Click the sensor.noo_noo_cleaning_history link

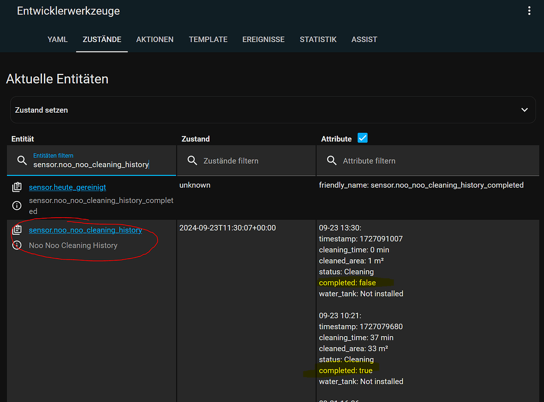pos(86,230)
